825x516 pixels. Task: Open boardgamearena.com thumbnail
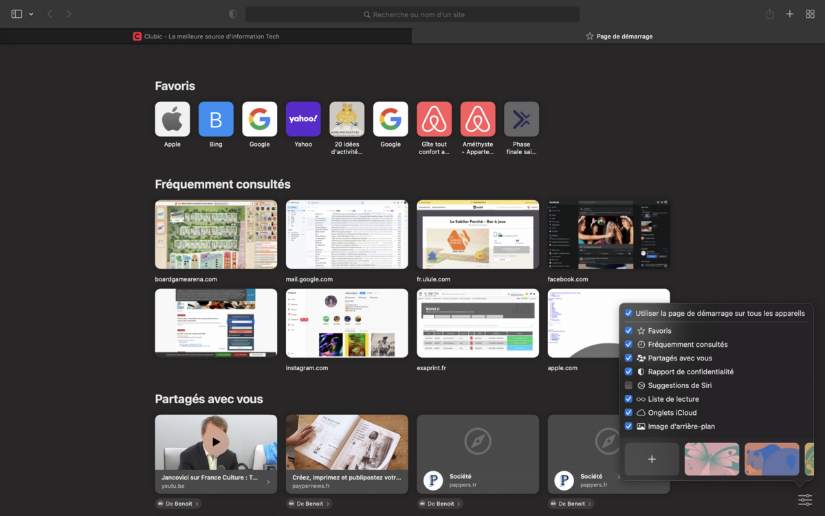216,235
